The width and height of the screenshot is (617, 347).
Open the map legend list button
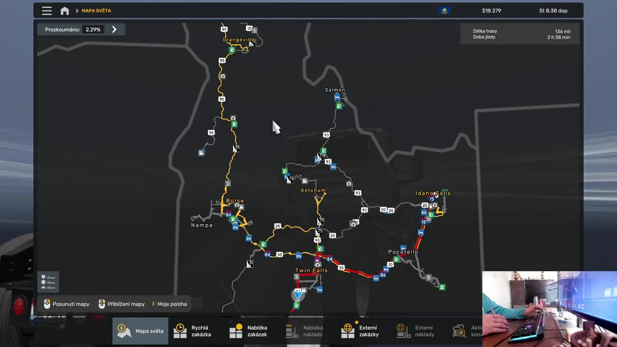point(48,282)
